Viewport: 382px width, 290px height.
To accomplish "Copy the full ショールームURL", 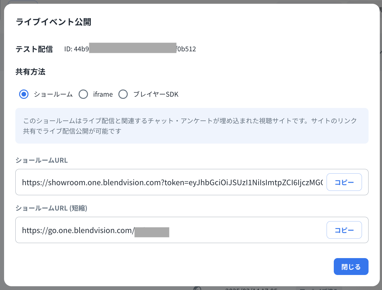I will [344, 182].
